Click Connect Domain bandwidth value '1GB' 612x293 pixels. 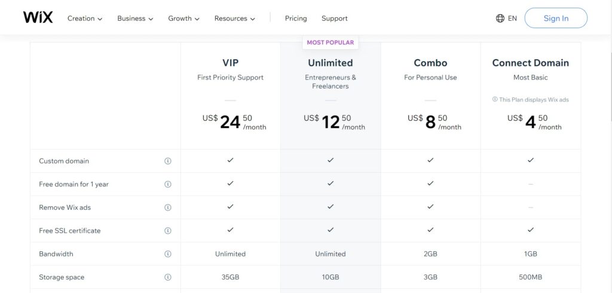531,254
